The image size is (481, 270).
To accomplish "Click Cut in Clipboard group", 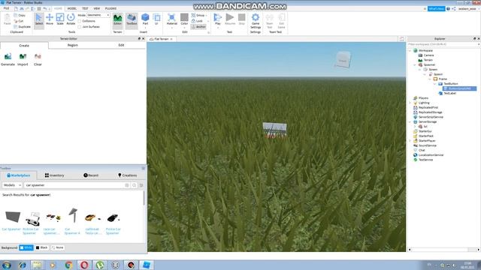I will tap(19, 21).
